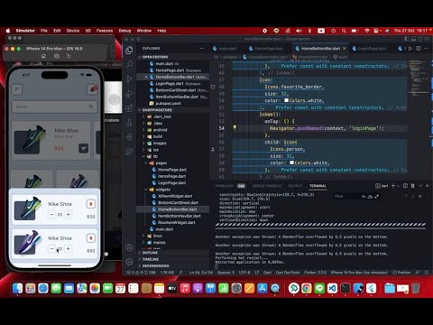Tap the Search field in simulator app
Image resolution: width=433 pixels, height=325 pixels.
coord(54,107)
